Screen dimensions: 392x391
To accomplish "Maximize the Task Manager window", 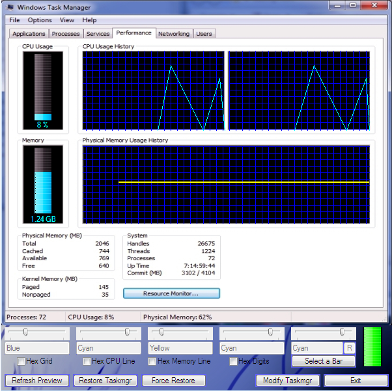I will [353, 5].
